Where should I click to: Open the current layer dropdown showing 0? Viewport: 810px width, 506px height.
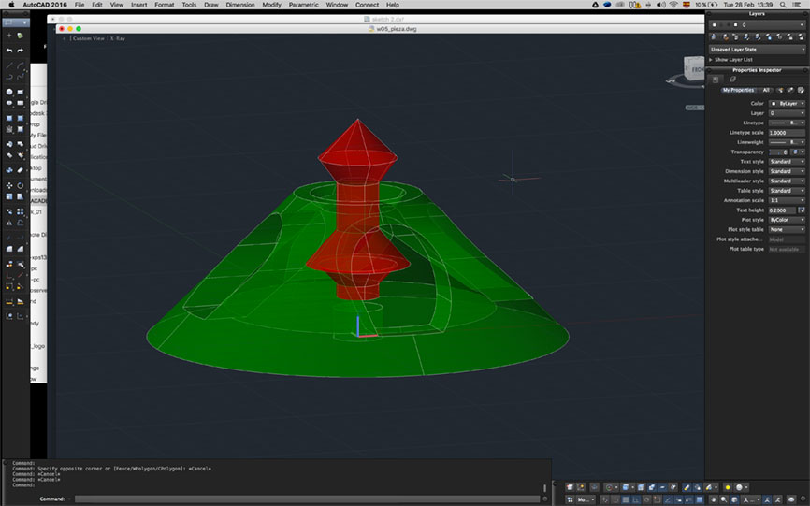pos(757,24)
